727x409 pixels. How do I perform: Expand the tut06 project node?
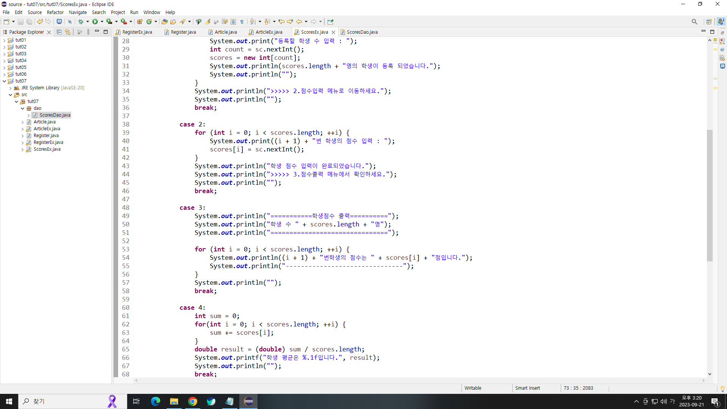point(4,74)
